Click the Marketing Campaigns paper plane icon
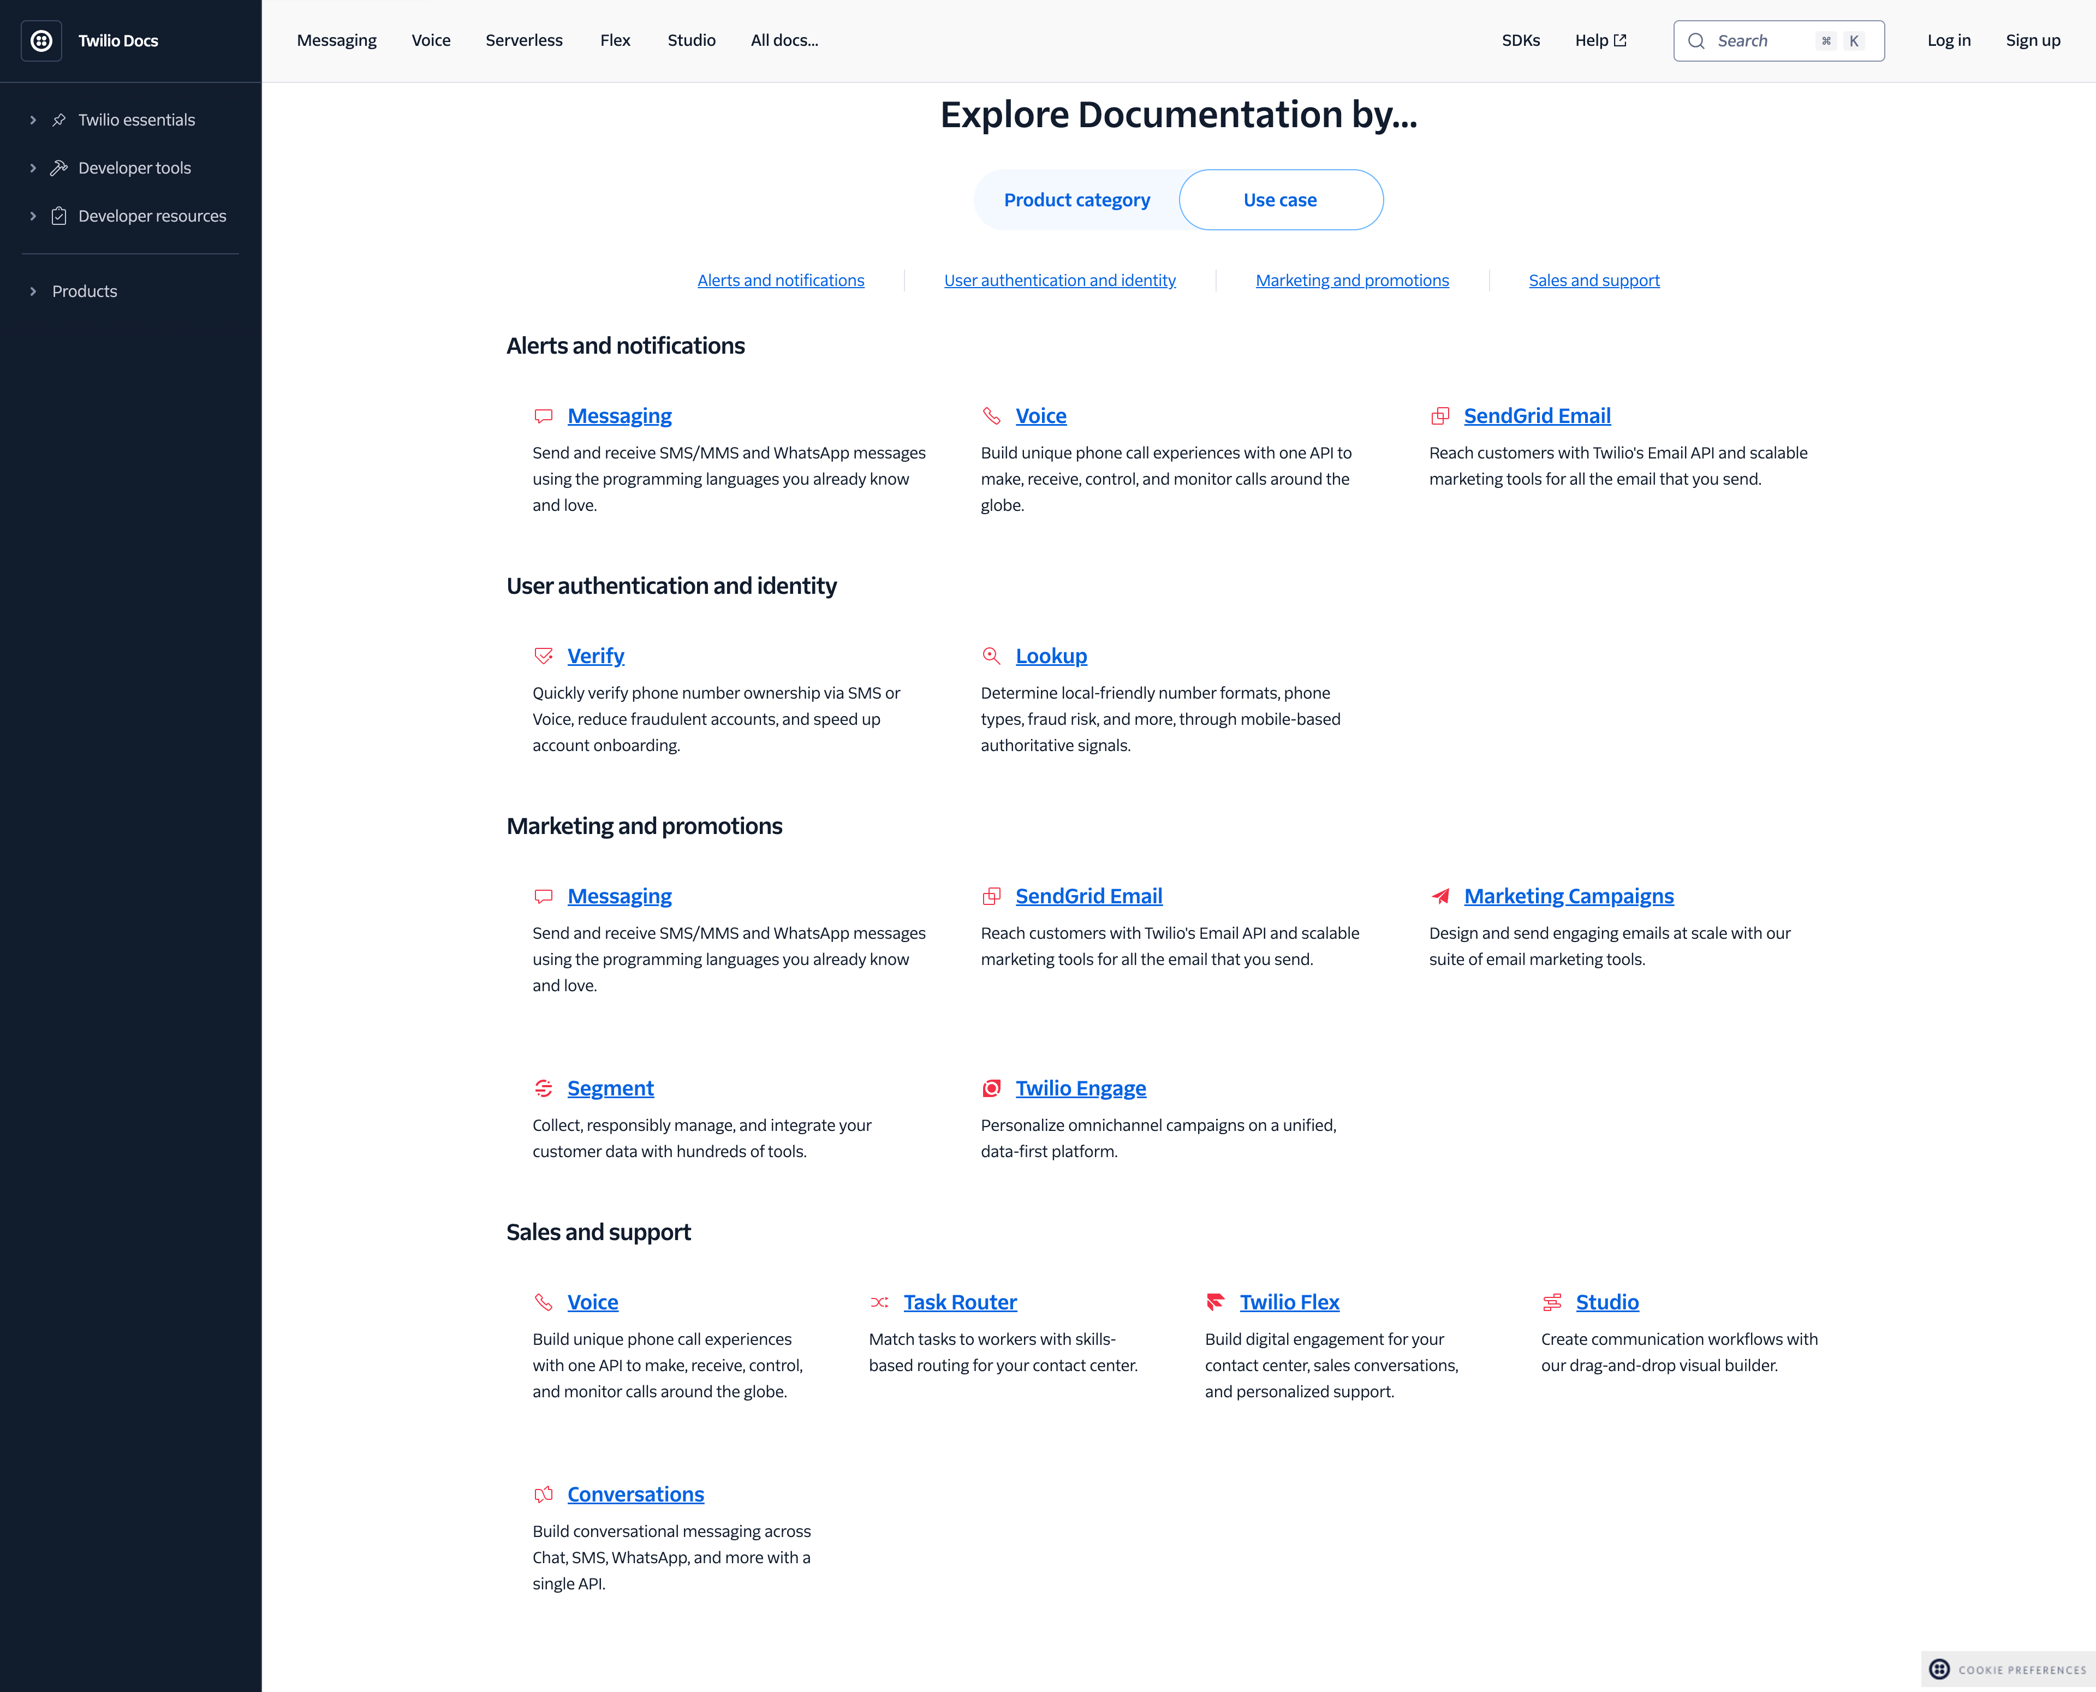The height and width of the screenshot is (1692, 2096). 1440,896
